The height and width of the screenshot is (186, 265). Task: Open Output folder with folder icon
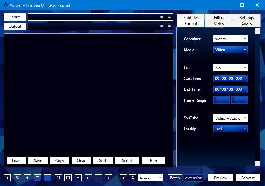coord(169,26)
